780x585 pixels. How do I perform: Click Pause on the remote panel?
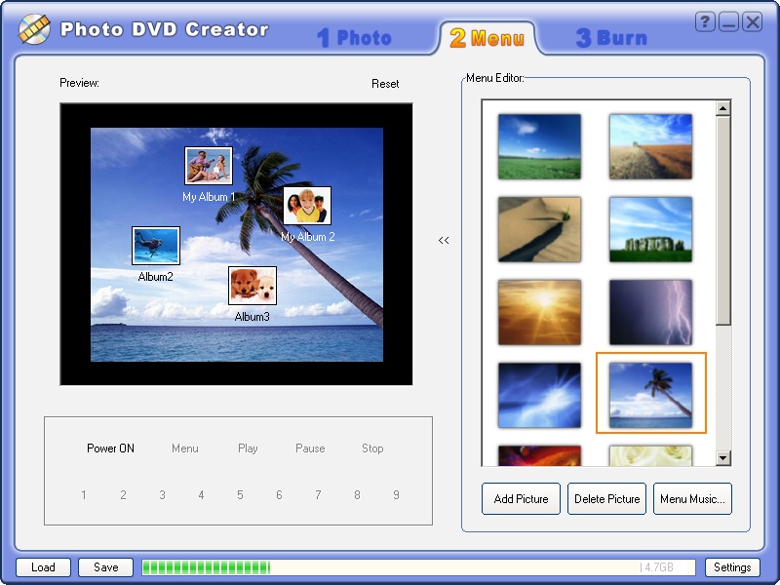tap(310, 448)
